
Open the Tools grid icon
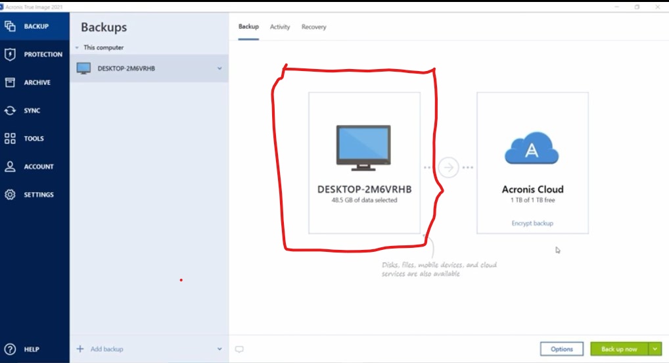point(10,138)
